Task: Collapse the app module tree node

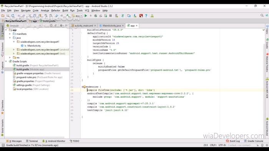Action: (6, 30)
